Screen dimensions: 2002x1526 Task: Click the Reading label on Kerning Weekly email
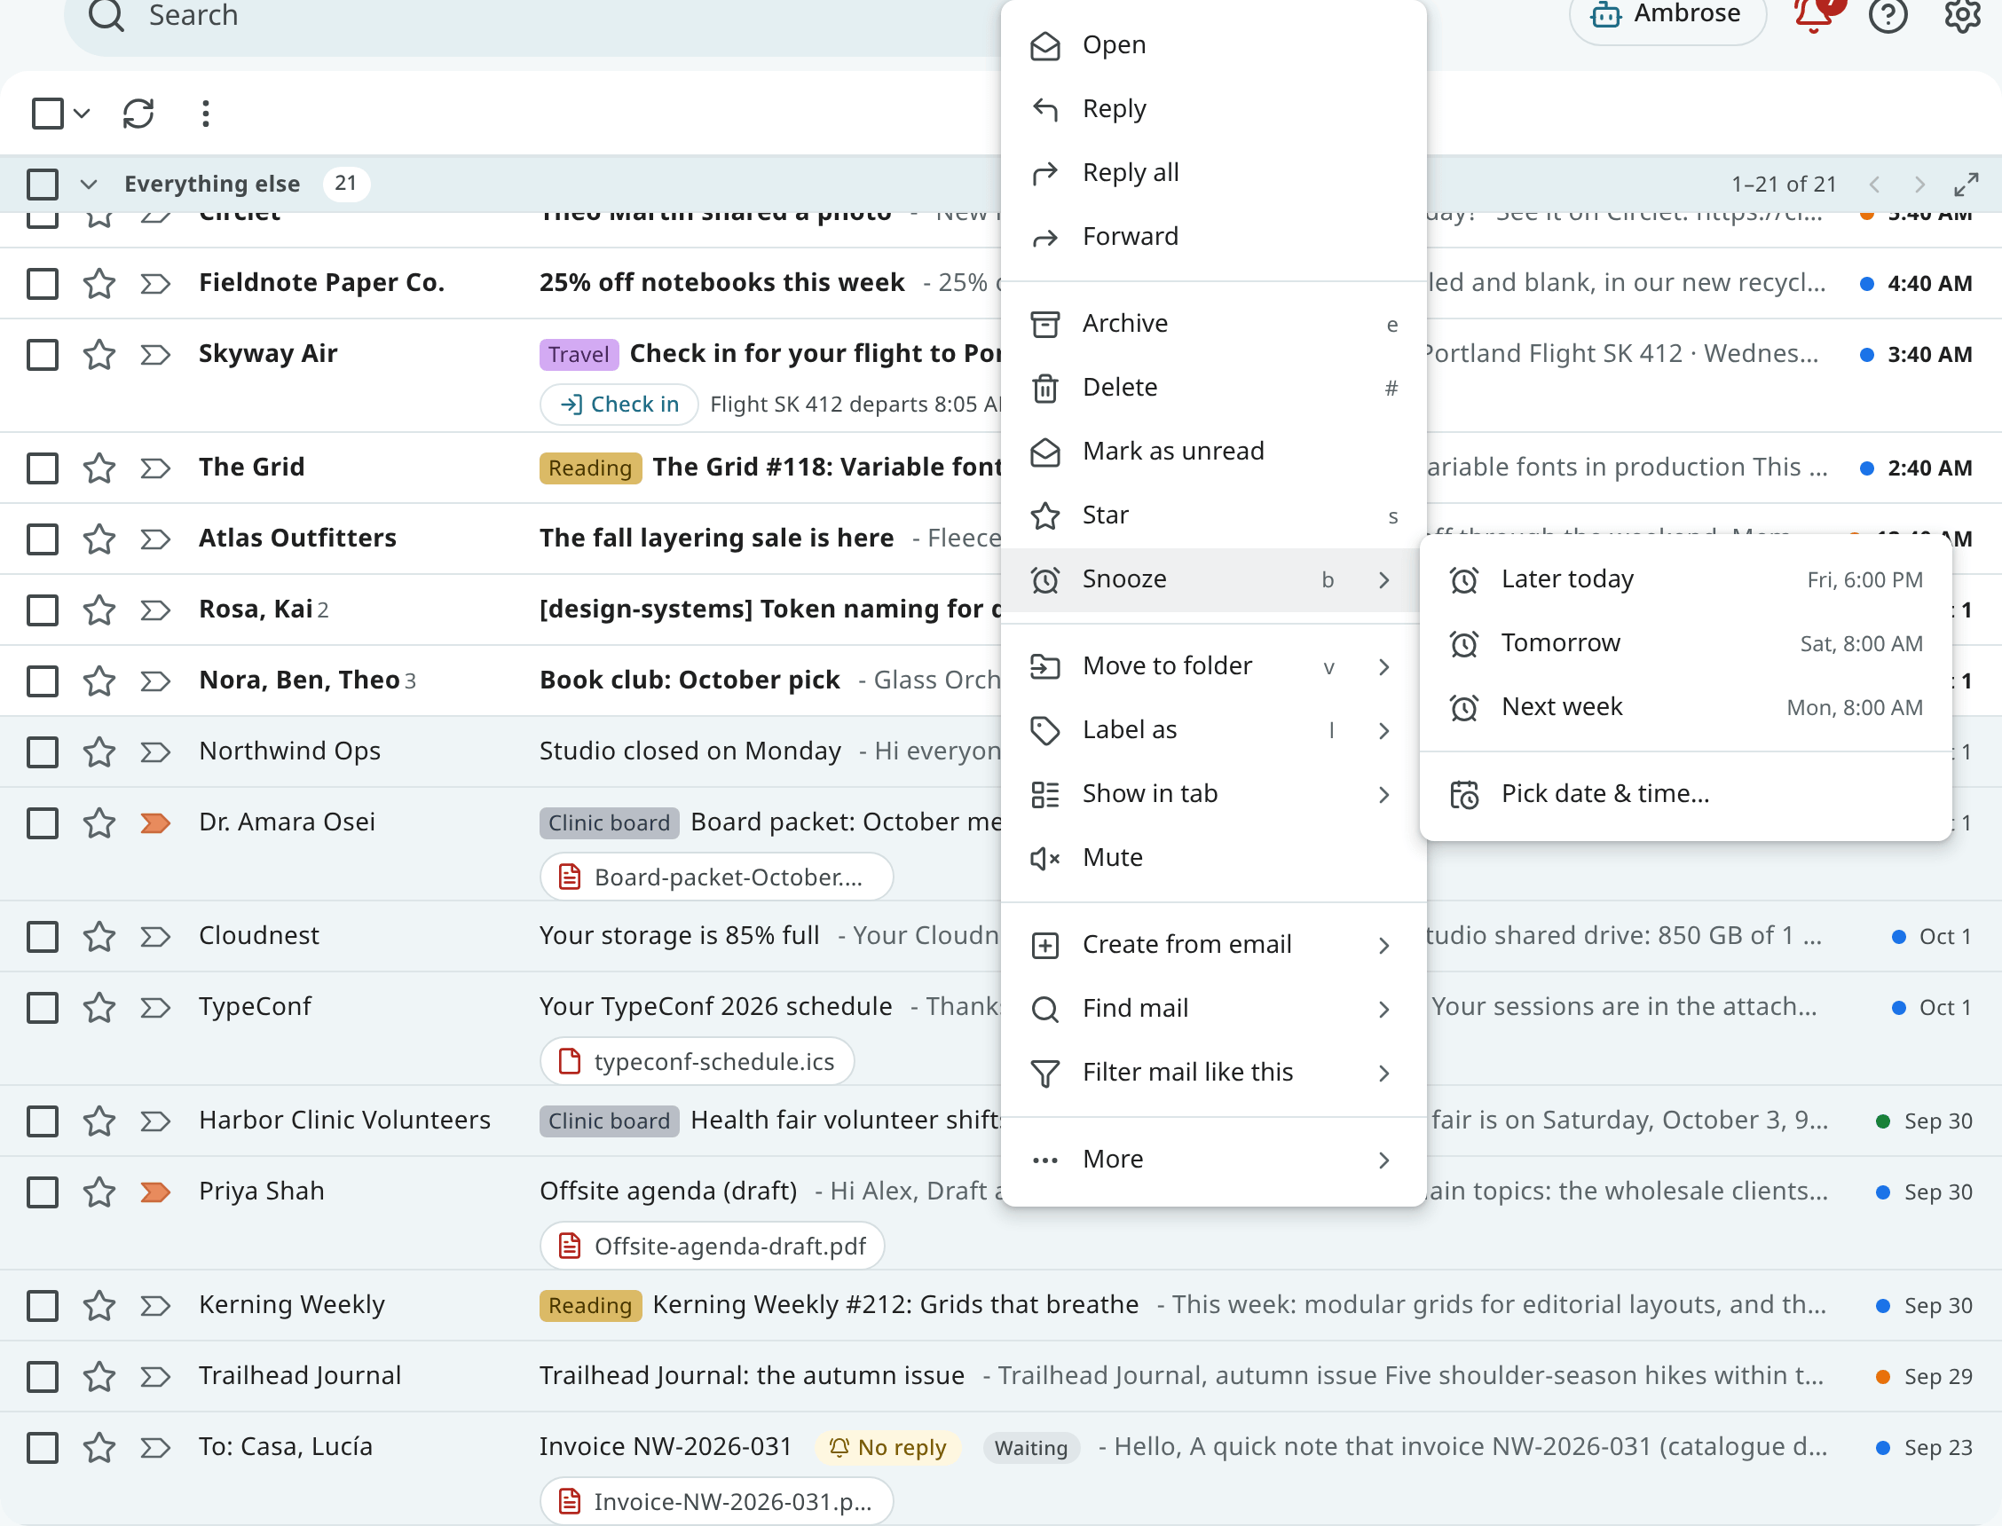[590, 1306]
